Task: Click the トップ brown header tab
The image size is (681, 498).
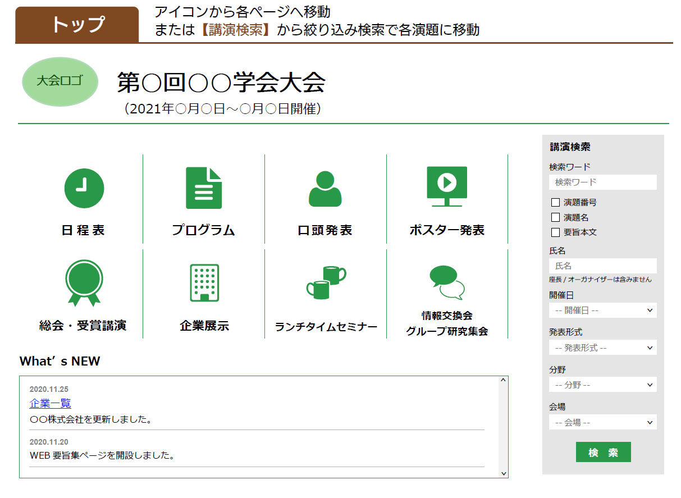Action: 77,25
